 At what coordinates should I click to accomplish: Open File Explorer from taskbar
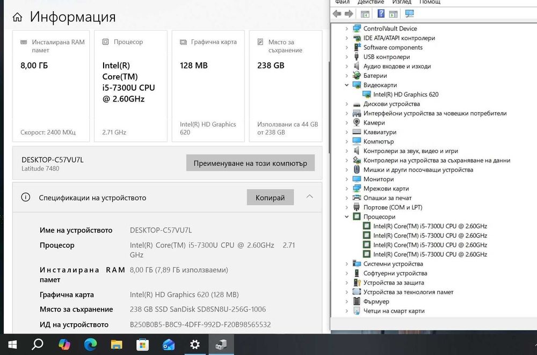coord(117,344)
